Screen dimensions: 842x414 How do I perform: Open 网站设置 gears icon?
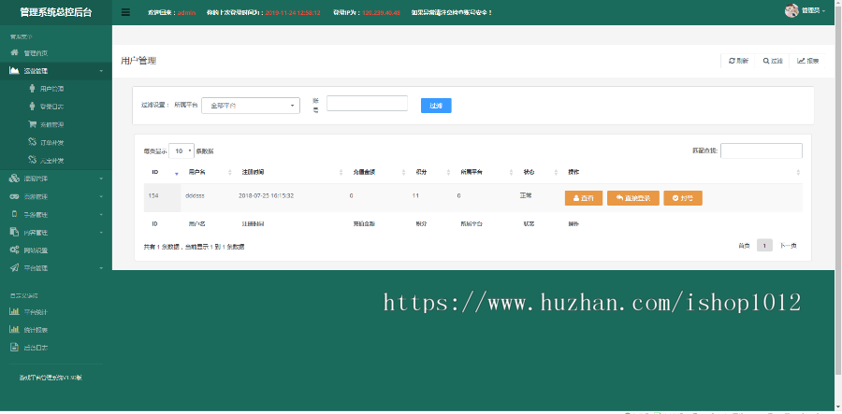click(x=14, y=250)
